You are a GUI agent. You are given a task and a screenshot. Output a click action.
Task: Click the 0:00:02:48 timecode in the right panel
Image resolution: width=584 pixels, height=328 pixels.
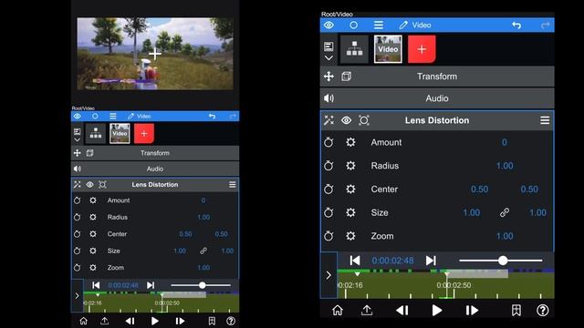point(392,261)
